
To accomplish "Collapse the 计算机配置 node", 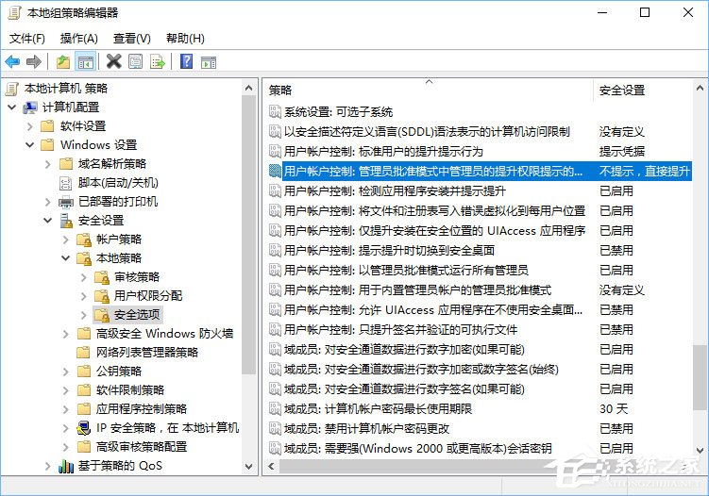I will (x=12, y=107).
